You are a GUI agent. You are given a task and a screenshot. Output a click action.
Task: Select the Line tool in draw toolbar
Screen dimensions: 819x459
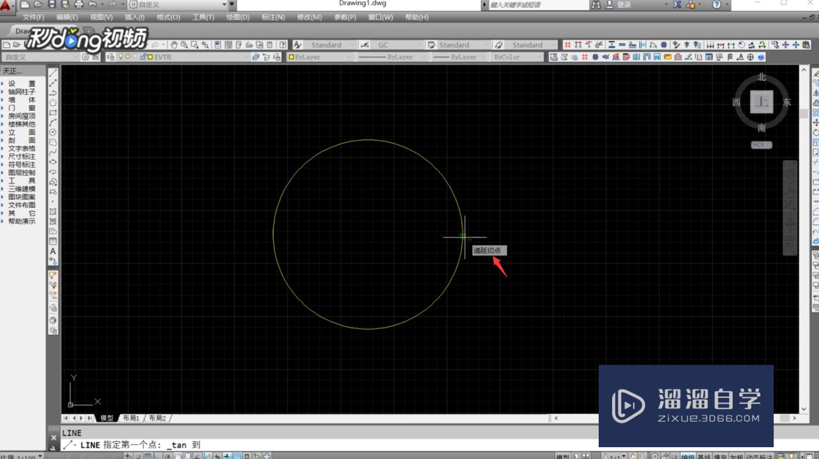point(53,74)
